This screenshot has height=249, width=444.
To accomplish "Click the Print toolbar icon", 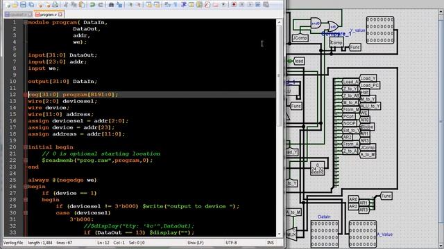I will (x=55, y=5).
